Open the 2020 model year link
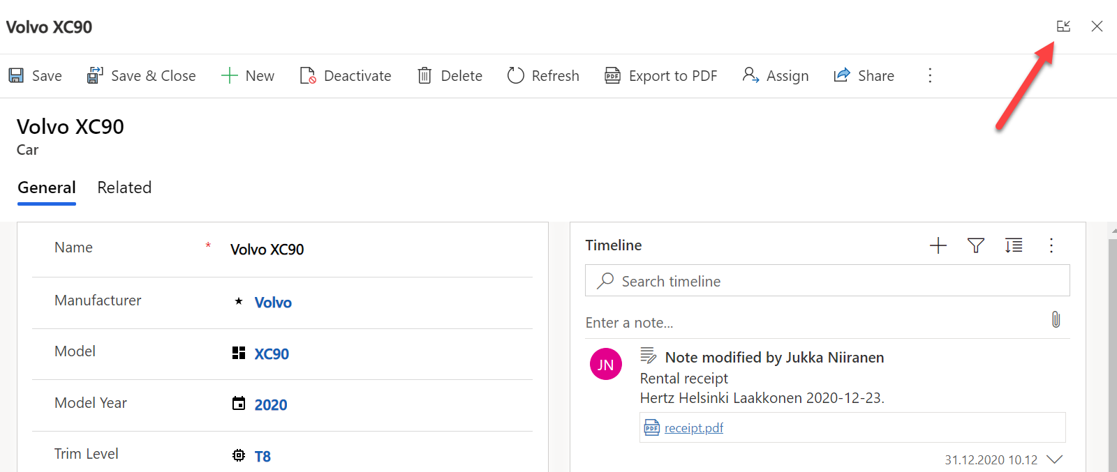 tap(271, 405)
